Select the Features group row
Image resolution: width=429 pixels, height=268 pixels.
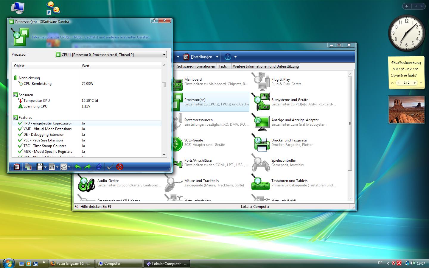(87, 118)
